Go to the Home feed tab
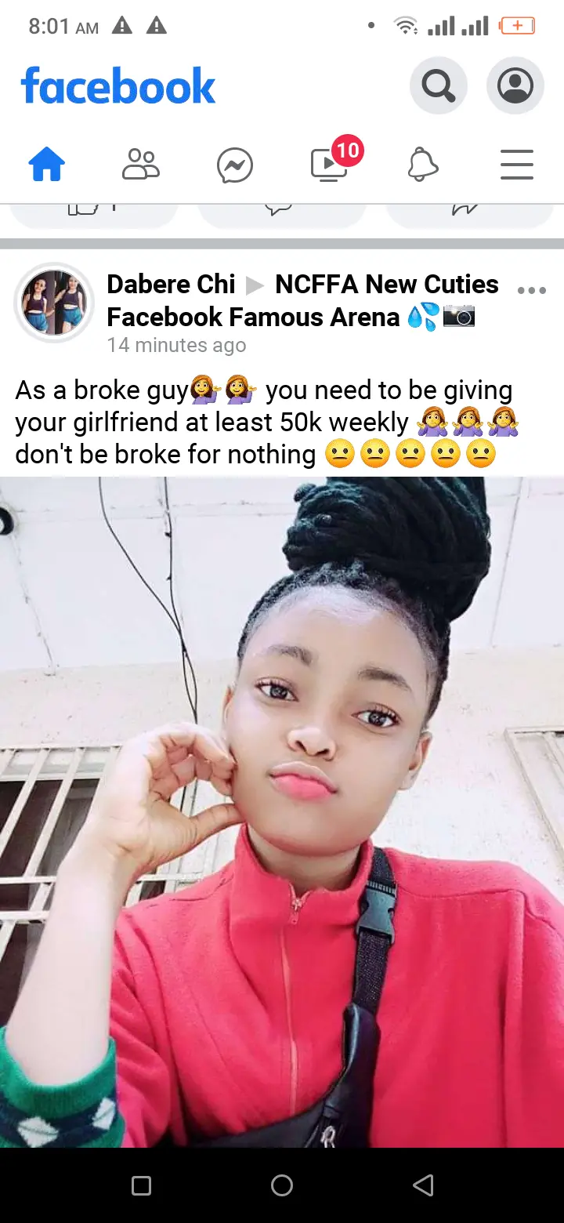The width and height of the screenshot is (564, 1223). tap(47, 165)
